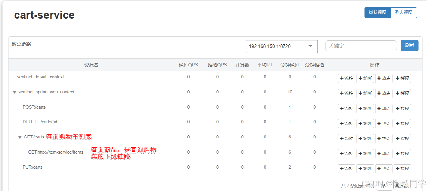
Task: Click the 资源名 column header
Action: pyautogui.click(x=91, y=65)
